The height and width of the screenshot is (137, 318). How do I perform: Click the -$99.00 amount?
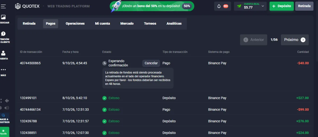pyautogui.click(x=303, y=109)
